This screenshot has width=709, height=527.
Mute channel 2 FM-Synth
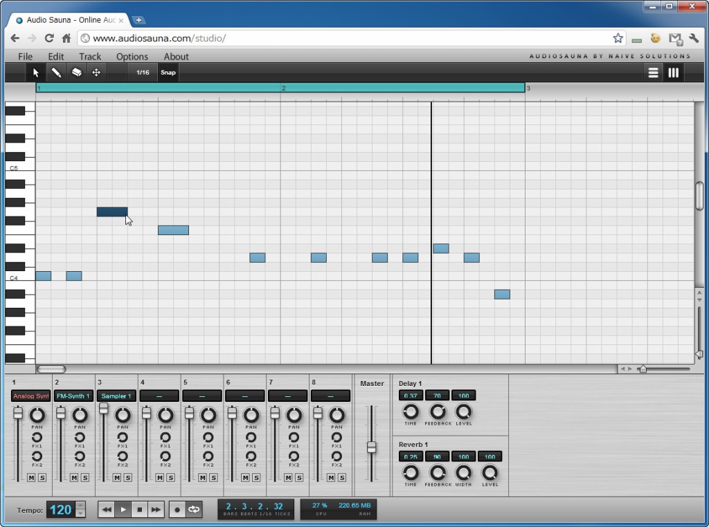pyautogui.click(x=74, y=477)
